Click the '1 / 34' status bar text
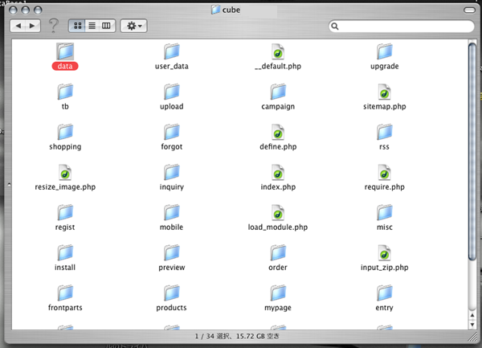Image resolution: width=482 pixels, height=348 pixels. [x=204, y=336]
